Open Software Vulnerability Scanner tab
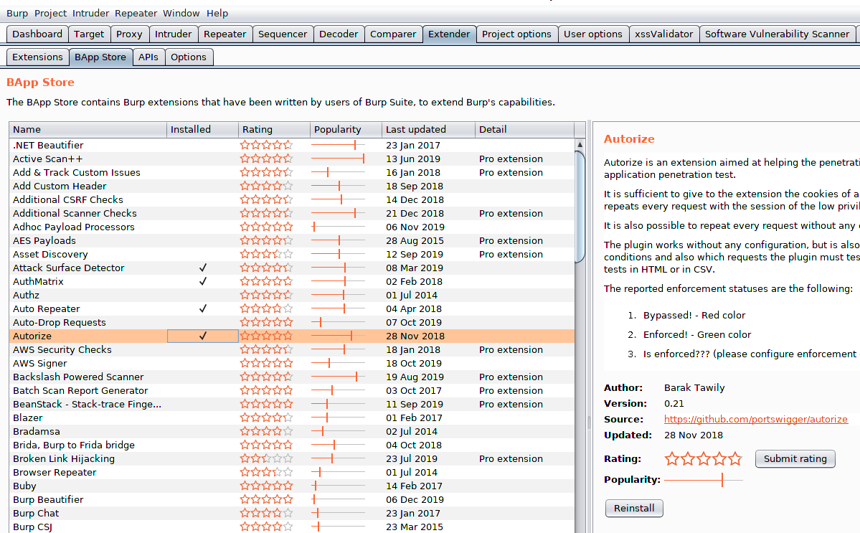Screen dimensions: 860x533 pyautogui.click(x=777, y=34)
